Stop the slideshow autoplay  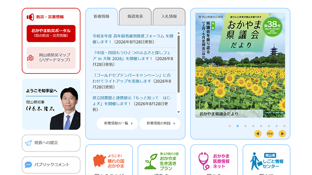click(x=270, y=133)
